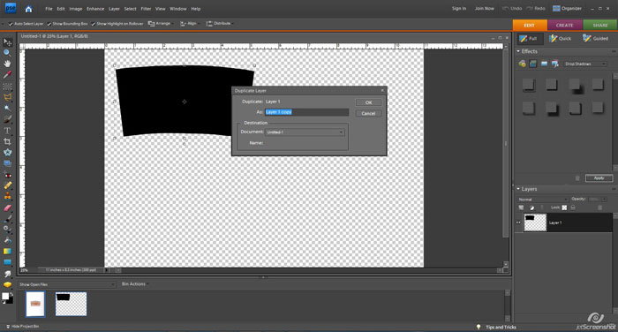Open Show Open Files dropdown
This screenshot has width=618, height=332.
click(67, 284)
